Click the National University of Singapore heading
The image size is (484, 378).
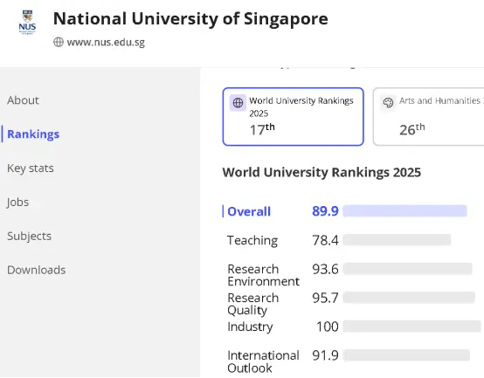click(190, 18)
